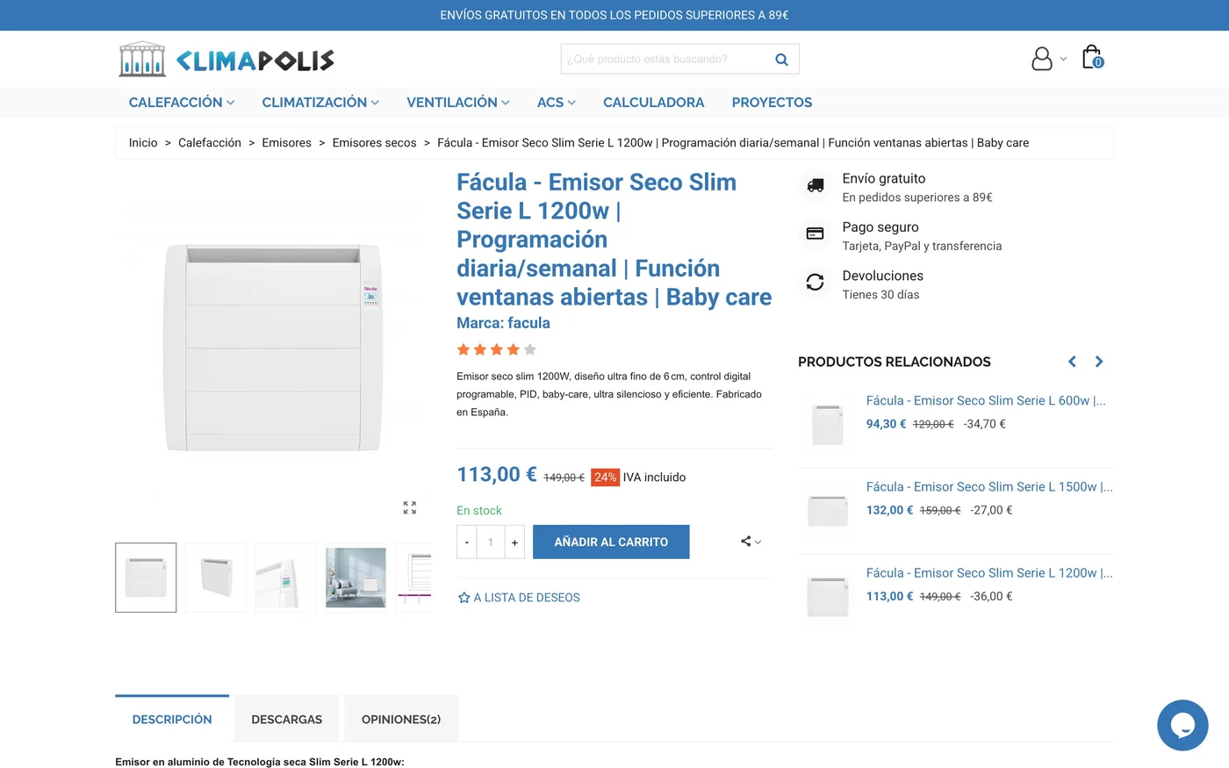Open the live chat bubble
The height and width of the screenshot is (768, 1229).
click(x=1182, y=725)
